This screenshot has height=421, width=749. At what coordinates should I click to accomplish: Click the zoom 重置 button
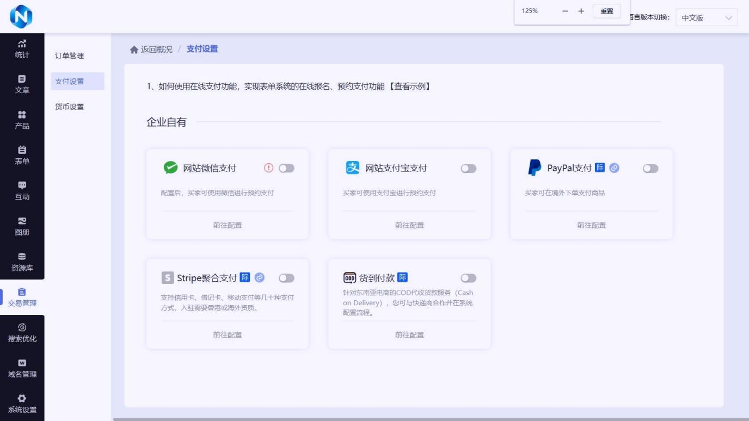(606, 11)
